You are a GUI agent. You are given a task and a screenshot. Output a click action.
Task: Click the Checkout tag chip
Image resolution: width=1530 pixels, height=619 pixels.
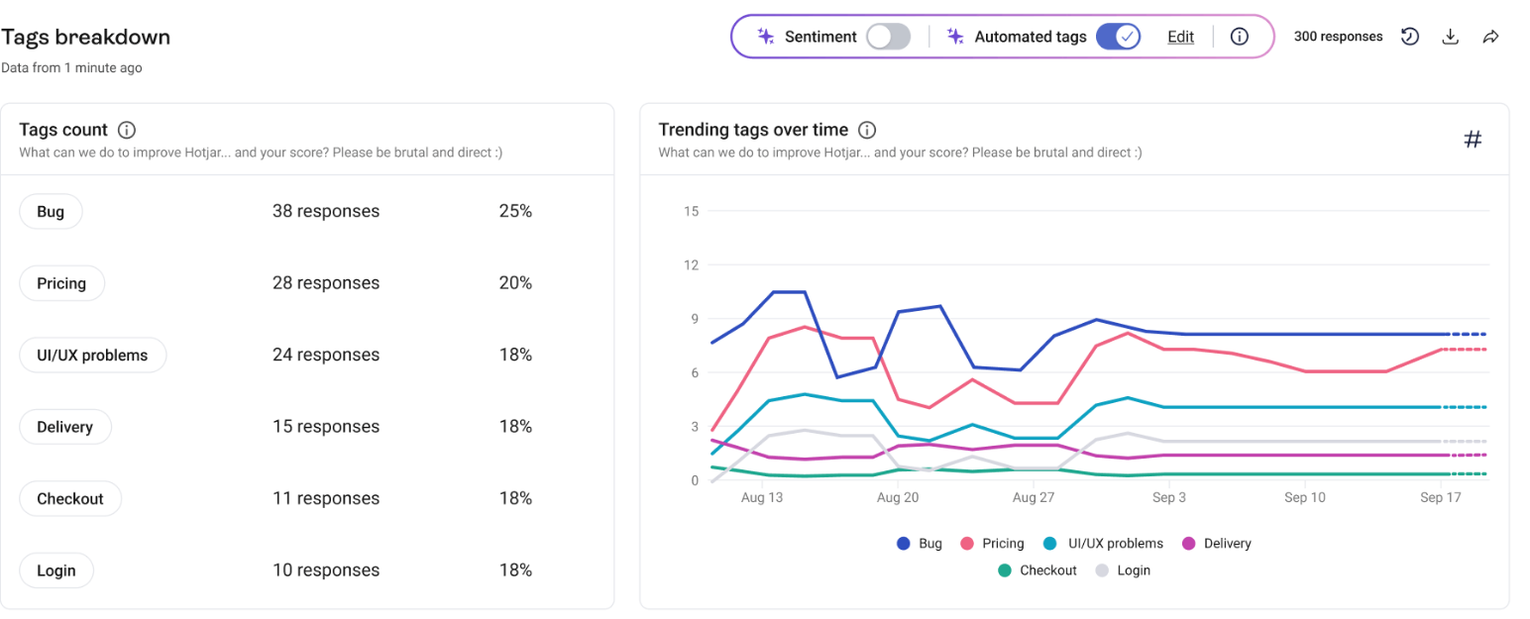pos(70,498)
